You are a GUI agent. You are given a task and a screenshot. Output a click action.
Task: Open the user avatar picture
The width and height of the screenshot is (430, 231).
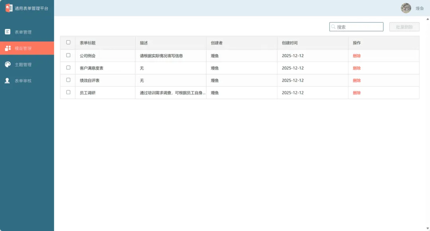[x=406, y=8]
